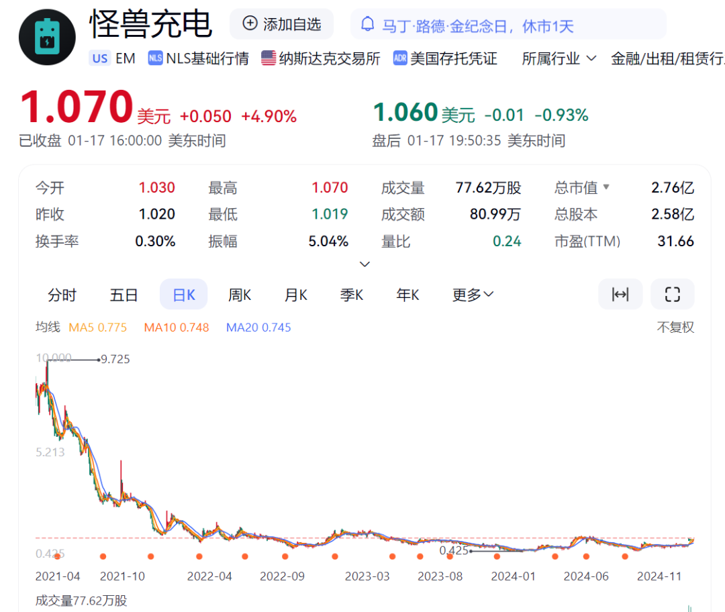Click the fit-width chart icon
Image resolution: width=725 pixels, height=612 pixels.
[620, 294]
